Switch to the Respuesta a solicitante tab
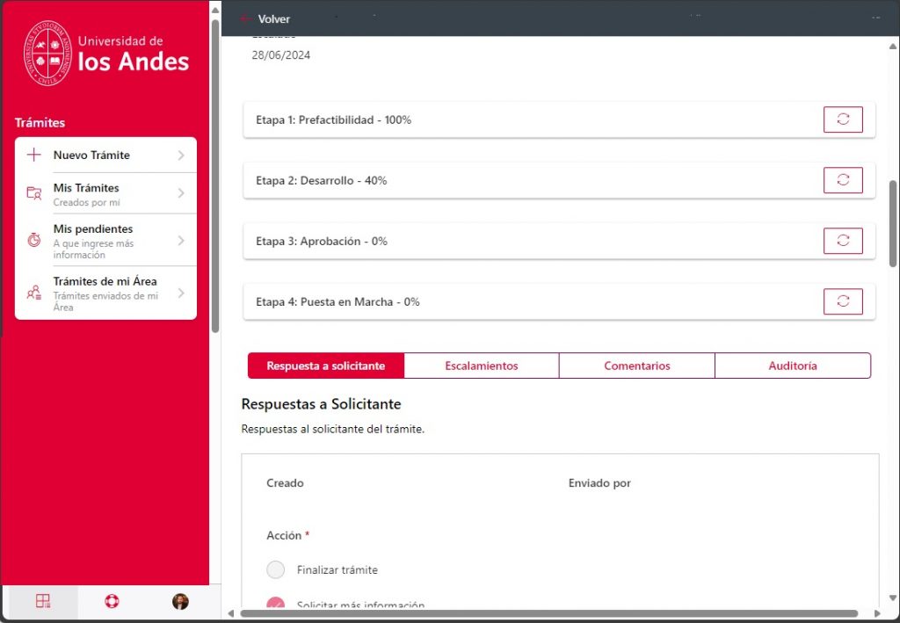The height and width of the screenshot is (623, 900). 326,366
